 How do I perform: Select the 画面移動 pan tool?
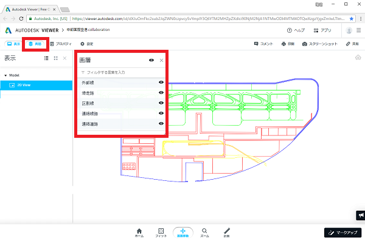[x=183, y=233]
